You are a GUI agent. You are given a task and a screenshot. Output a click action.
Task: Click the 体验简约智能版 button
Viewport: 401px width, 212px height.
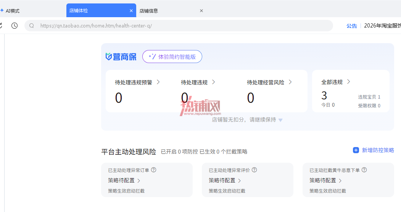click(172, 57)
